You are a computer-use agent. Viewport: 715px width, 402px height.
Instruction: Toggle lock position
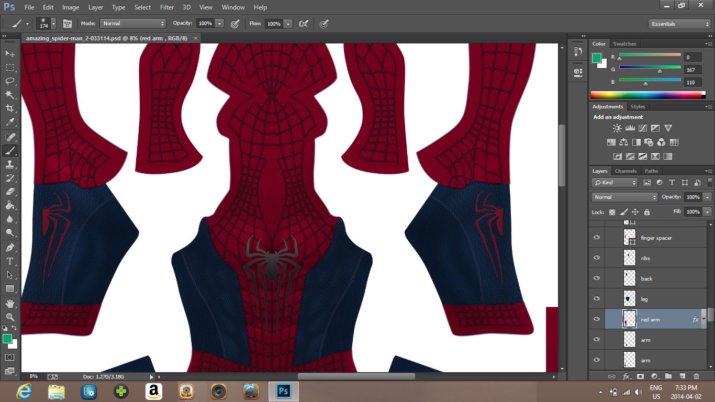click(x=635, y=212)
